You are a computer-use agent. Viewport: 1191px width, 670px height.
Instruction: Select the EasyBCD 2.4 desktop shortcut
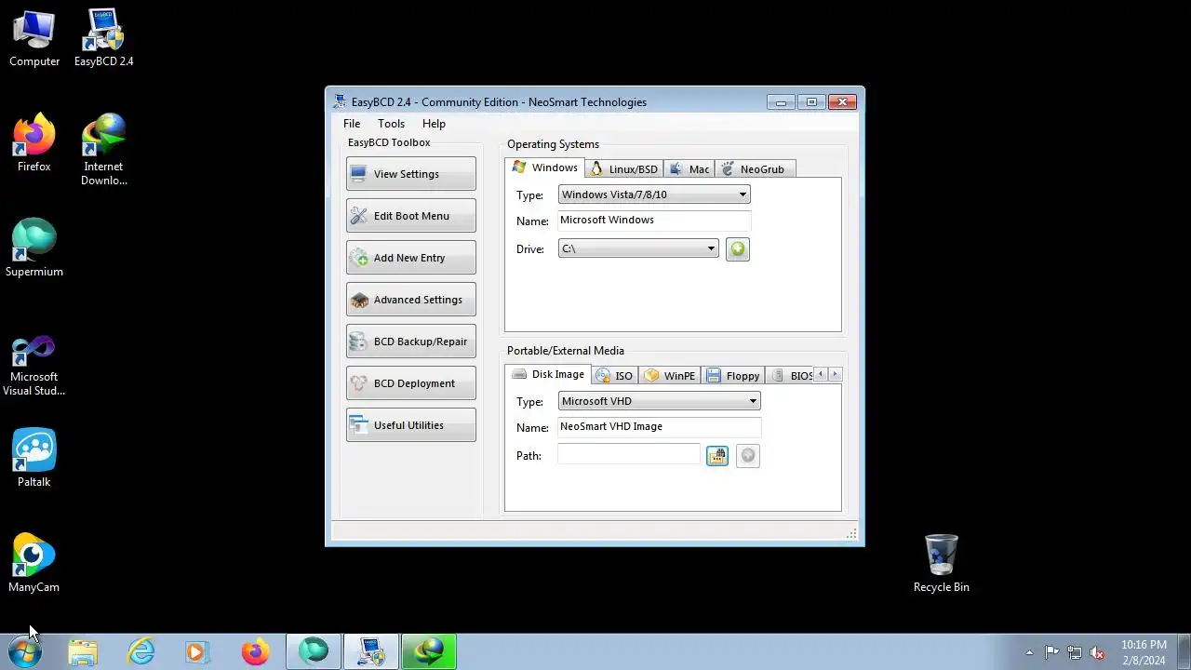103,38
